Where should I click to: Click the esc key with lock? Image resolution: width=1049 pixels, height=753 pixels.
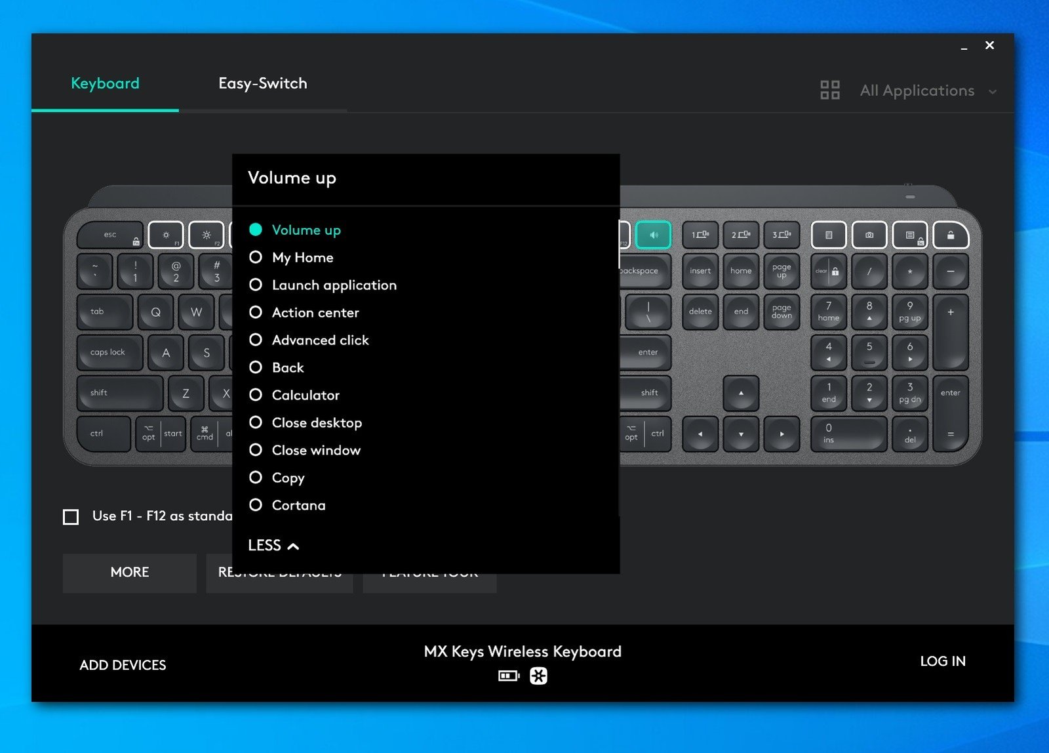coord(110,235)
